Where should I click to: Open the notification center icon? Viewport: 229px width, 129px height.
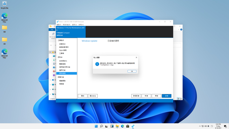(226, 126)
